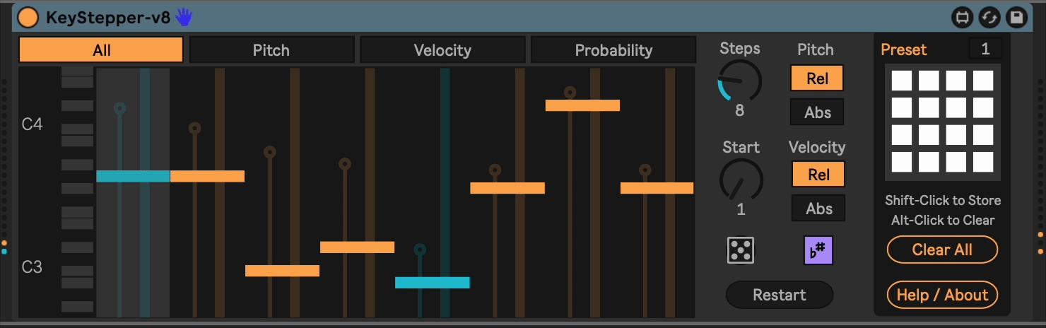Click the blue hand icon beside the title
The width and height of the screenshot is (1046, 328).
184,17
